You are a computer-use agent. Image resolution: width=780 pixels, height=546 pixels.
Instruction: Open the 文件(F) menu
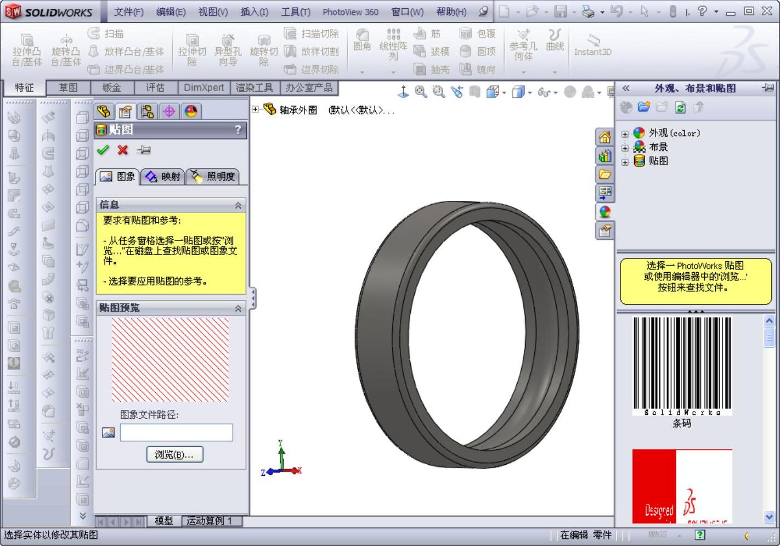(x=129, y=12)
